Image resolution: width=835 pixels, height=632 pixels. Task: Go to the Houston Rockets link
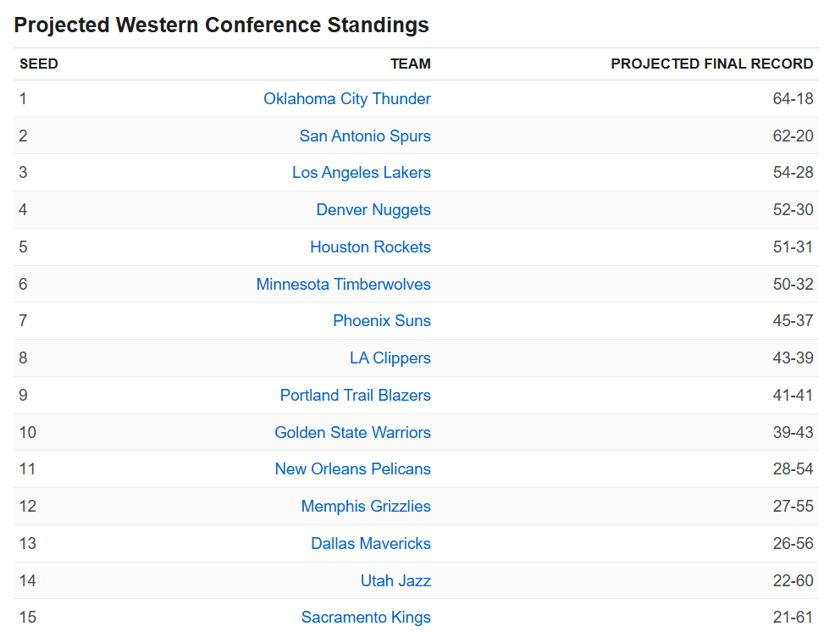pyautogui.click(x=370, y=247)
